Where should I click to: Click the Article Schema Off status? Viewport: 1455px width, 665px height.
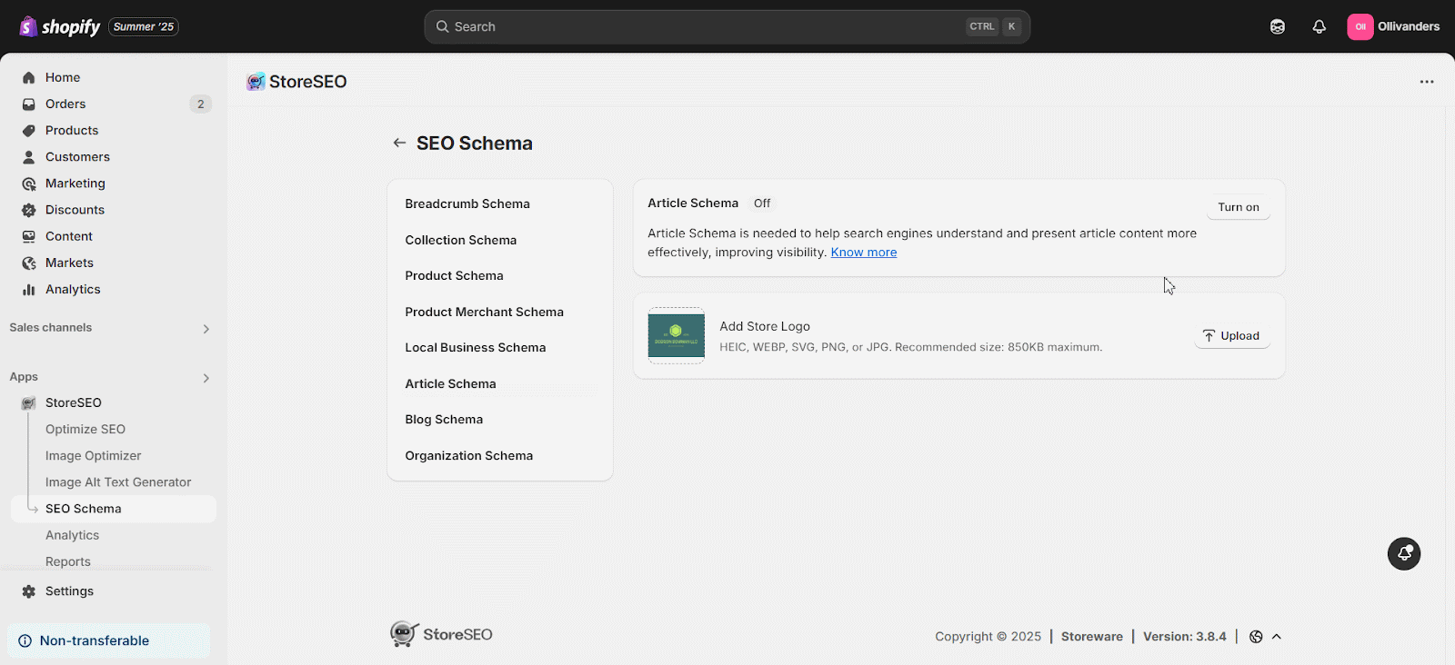click(762, 203)
